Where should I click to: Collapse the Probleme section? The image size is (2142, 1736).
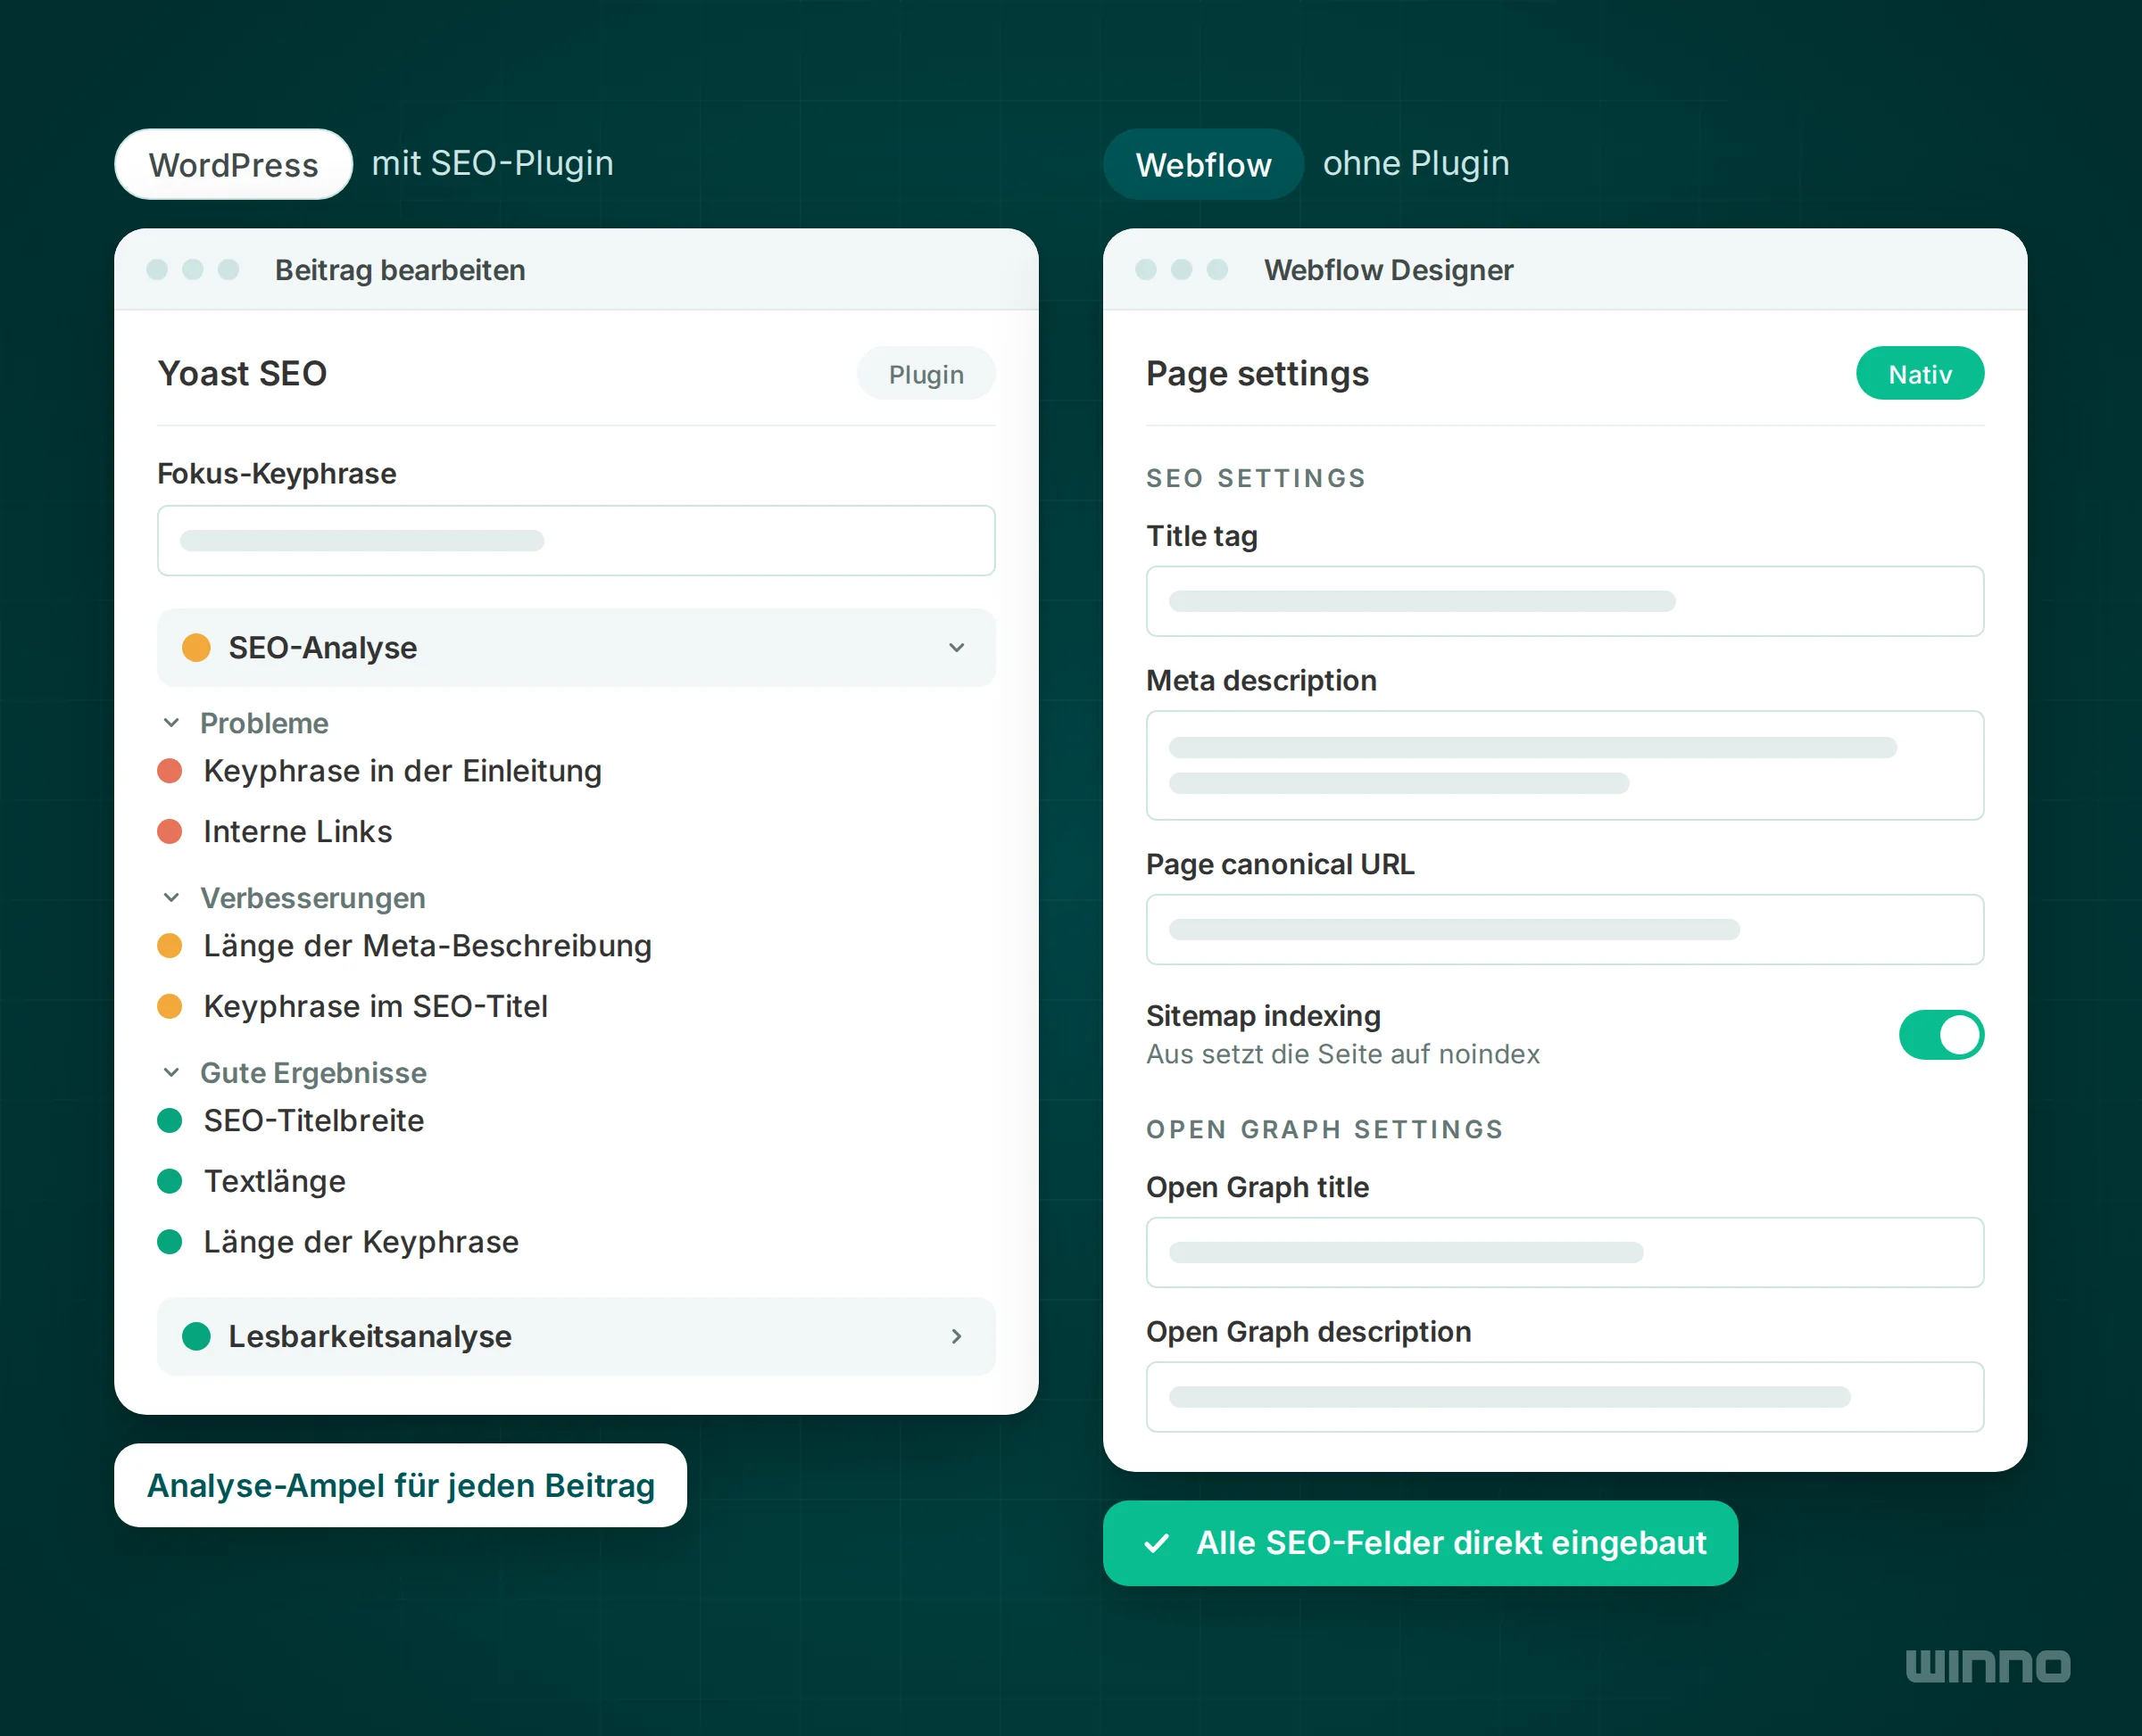[171, 723]
